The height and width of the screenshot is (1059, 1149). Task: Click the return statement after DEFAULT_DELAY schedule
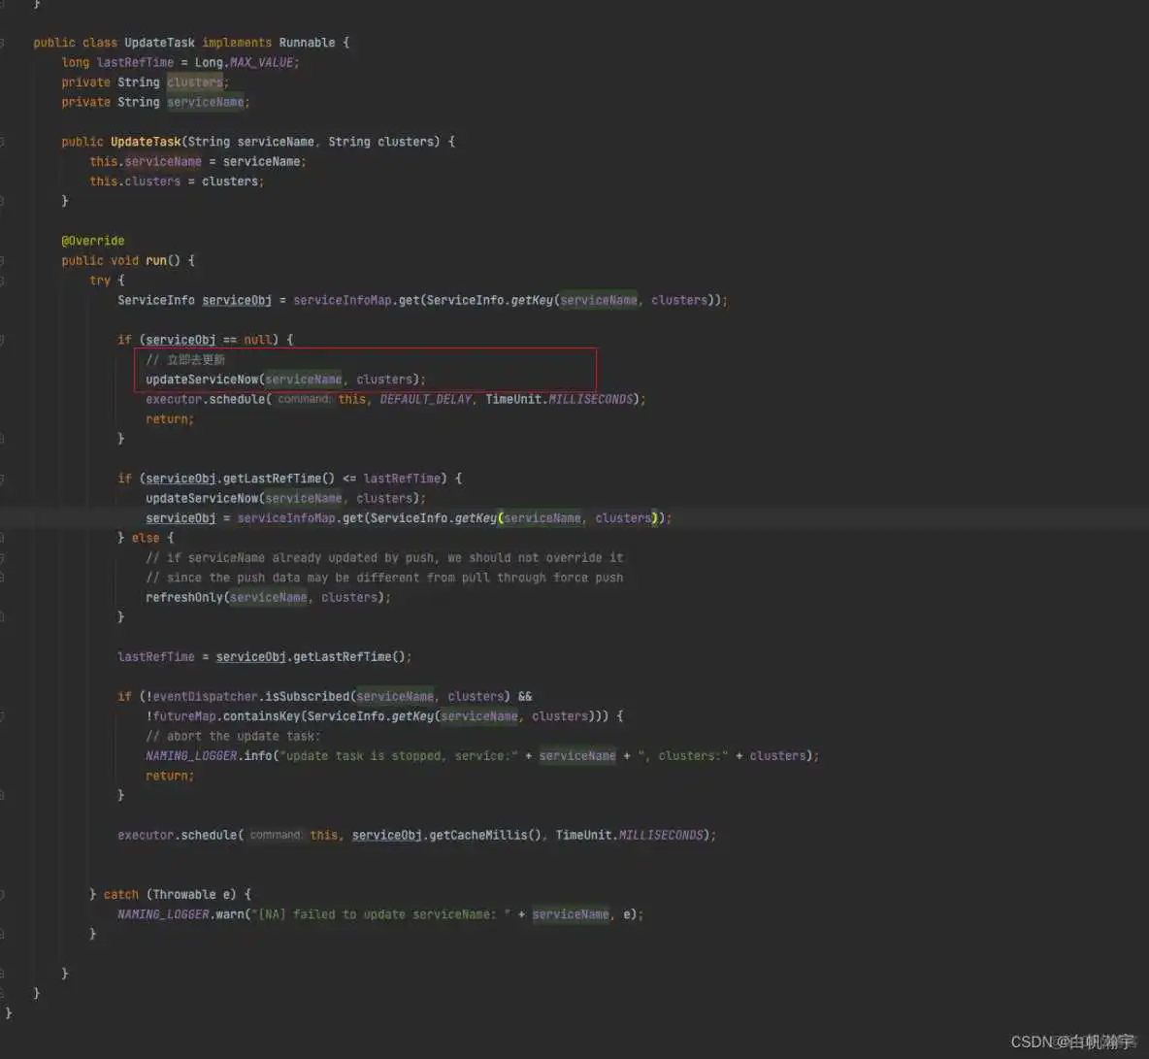[x=169, y=419]
